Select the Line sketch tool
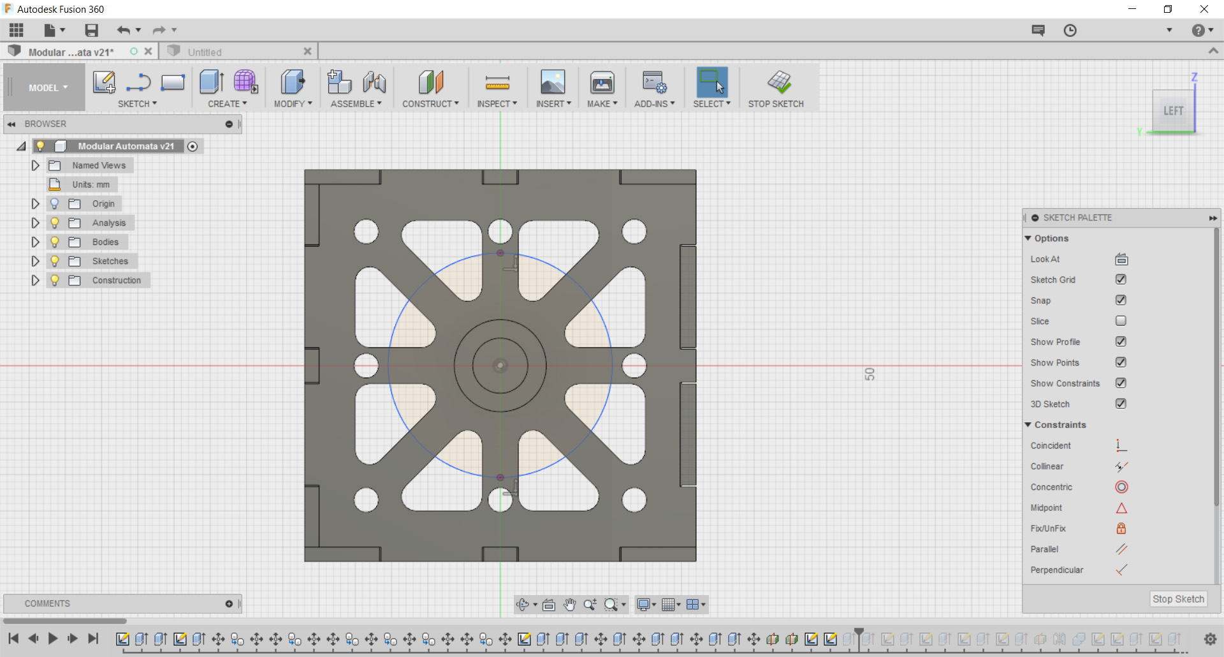This screenshot has width=1224, height=657. coord(138,82)
